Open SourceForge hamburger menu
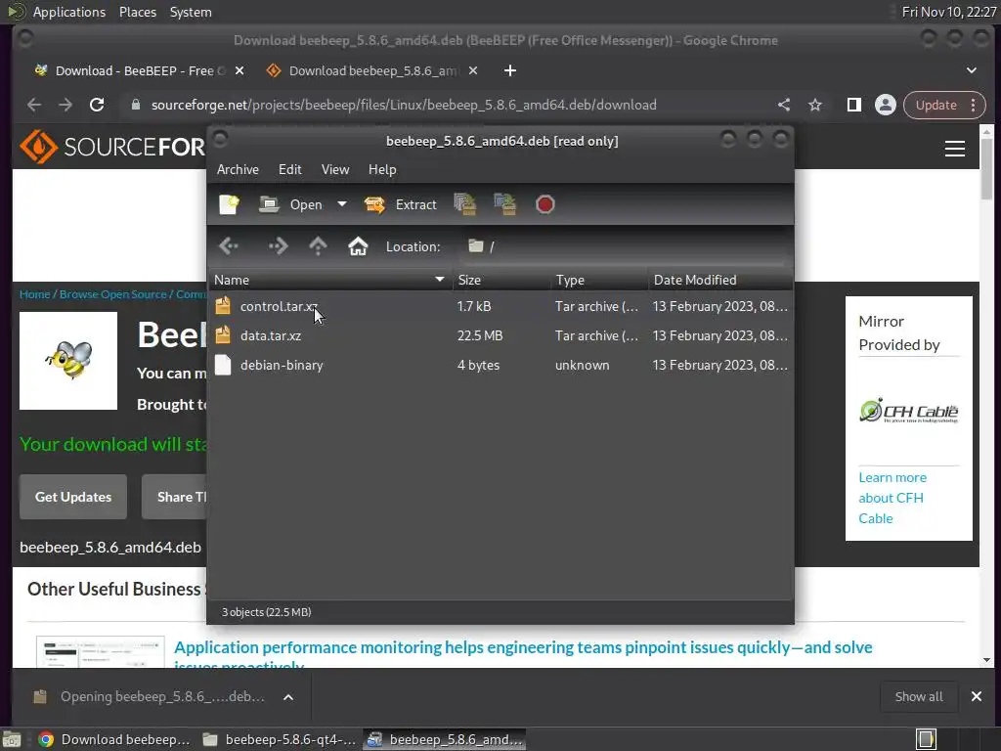The width and height of the screenshot is (1001, 751). 955,149
